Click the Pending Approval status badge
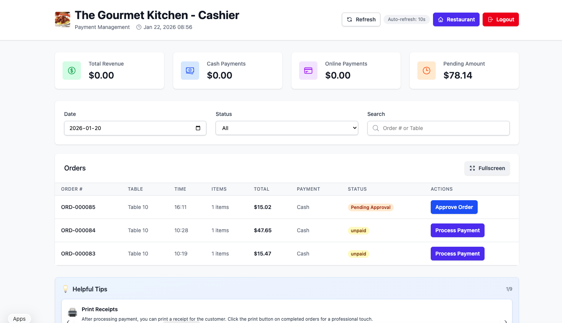562x323 pixels. click(x=370, y=207)
